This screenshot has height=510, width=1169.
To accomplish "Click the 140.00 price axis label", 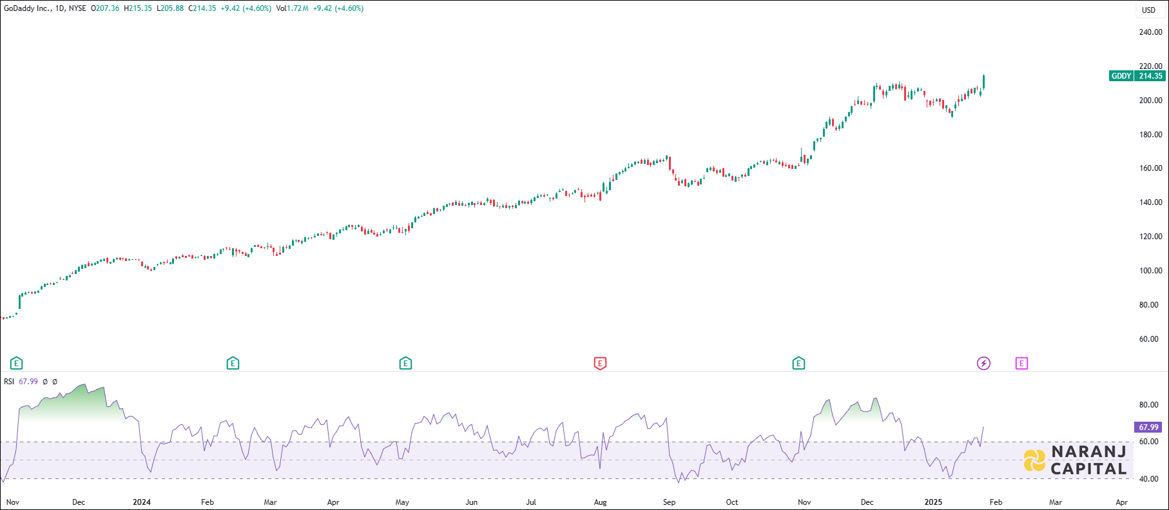I will pyautogui.click(x=1150, y=202).
